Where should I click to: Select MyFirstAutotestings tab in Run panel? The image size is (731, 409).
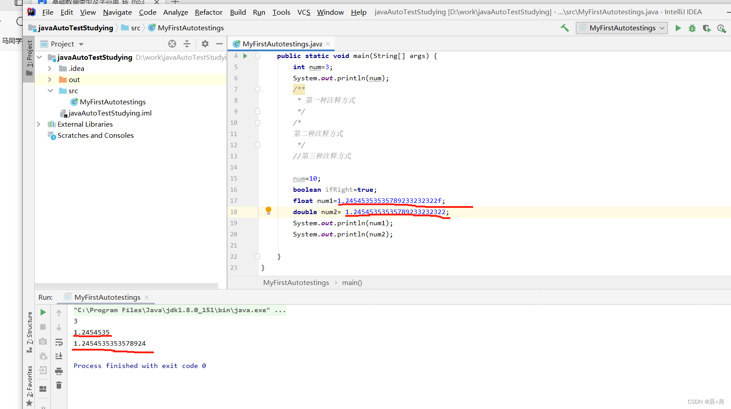pos(107,297)
